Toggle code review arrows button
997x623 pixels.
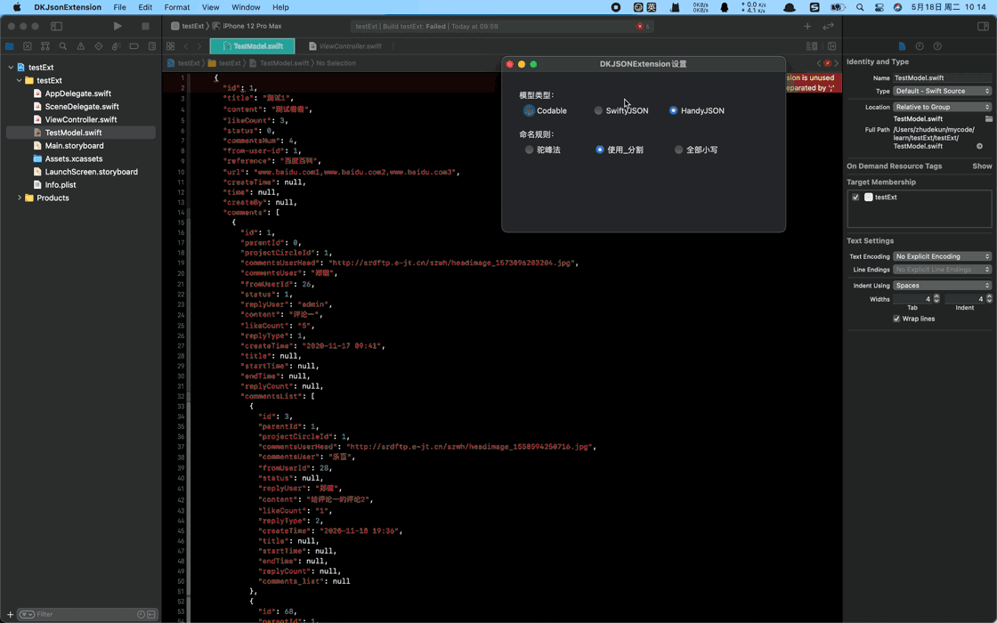click(x=828, y=26)
